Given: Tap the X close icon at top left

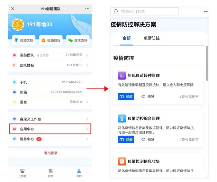Looking at the screenshot, I should (12, 9).
